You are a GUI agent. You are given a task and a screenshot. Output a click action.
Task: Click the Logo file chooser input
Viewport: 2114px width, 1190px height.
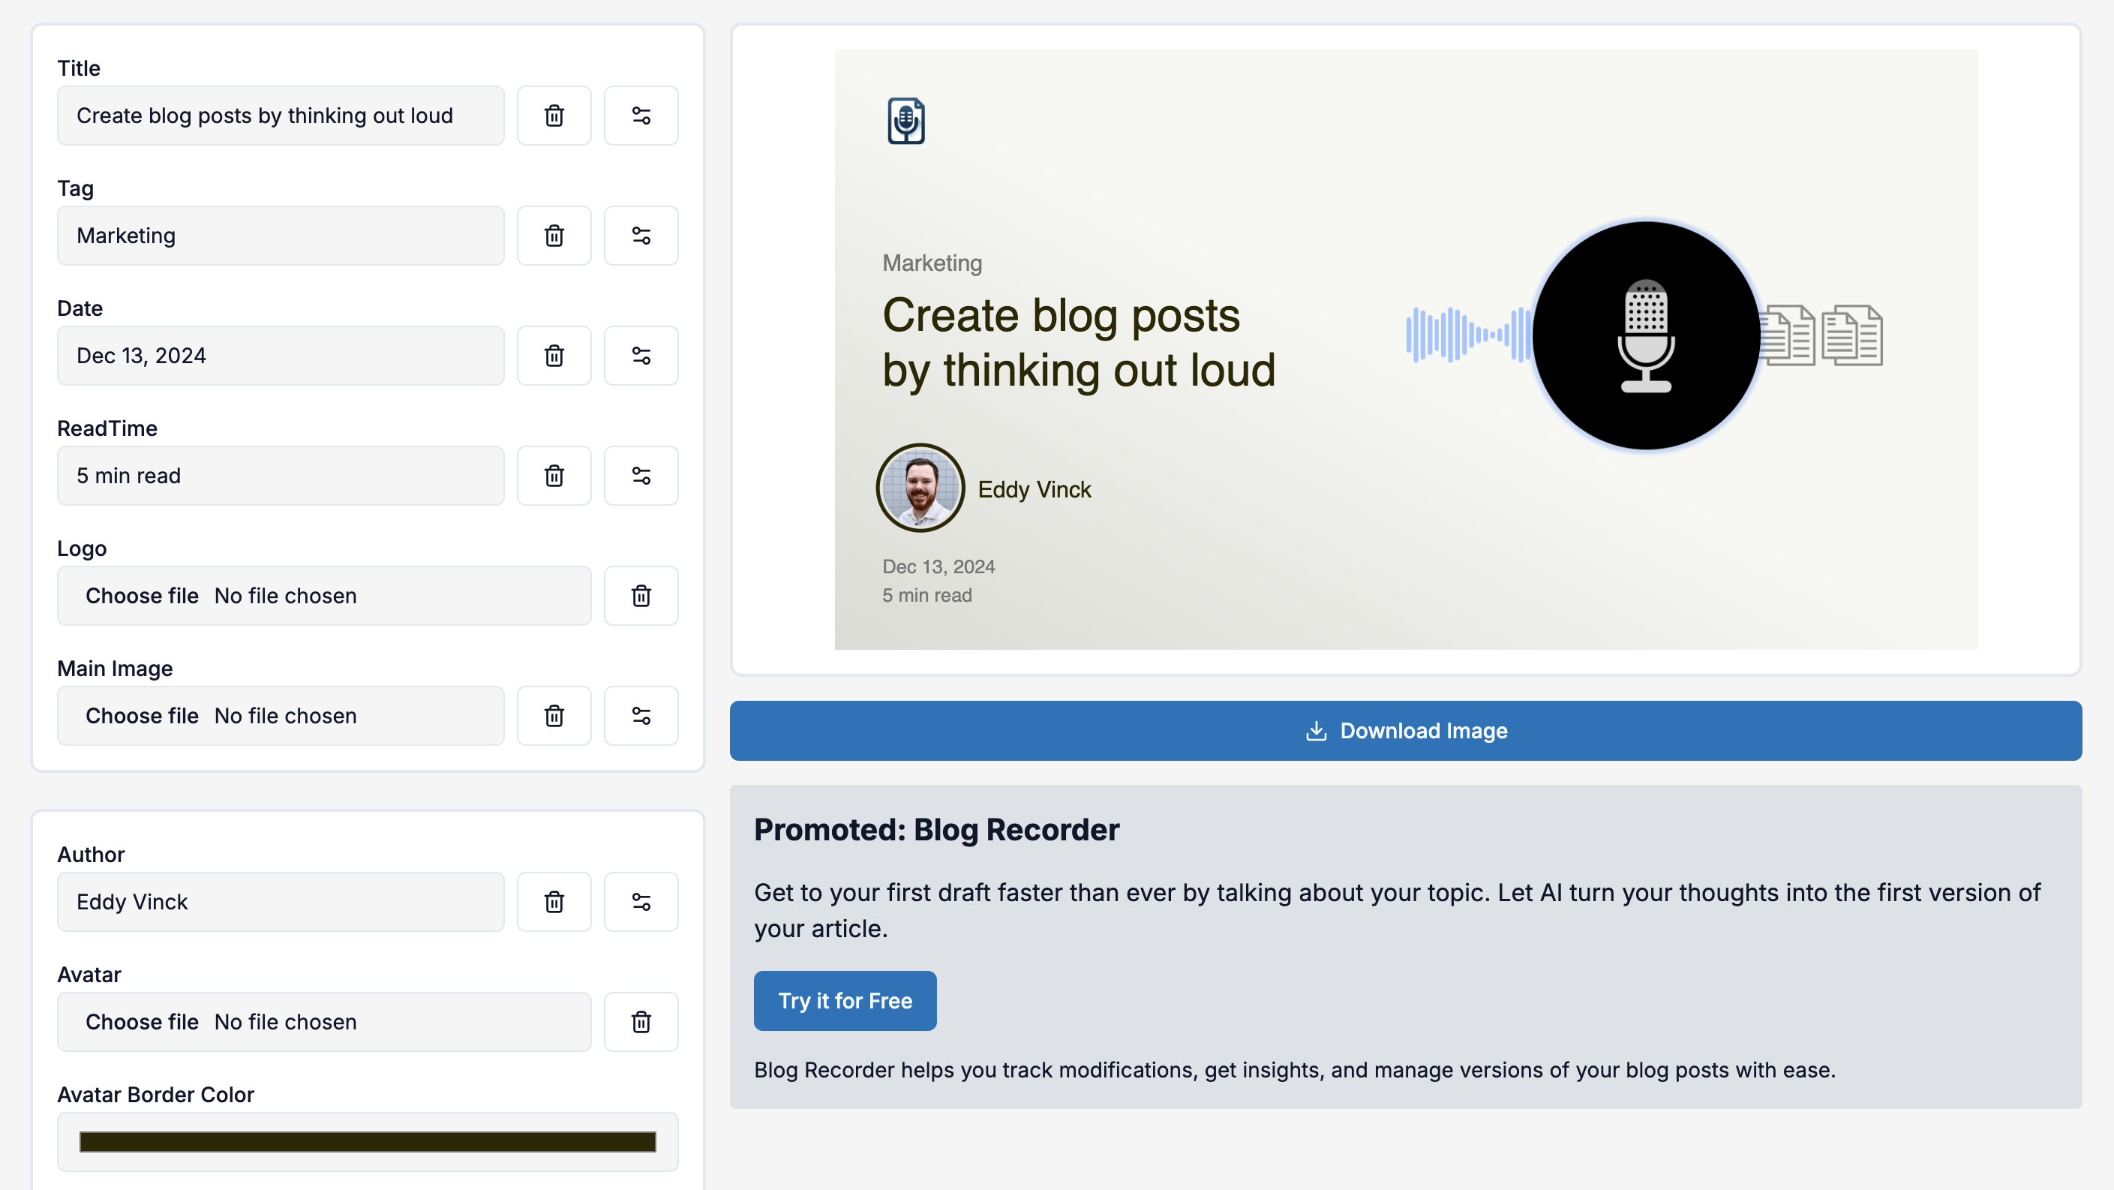324,594
